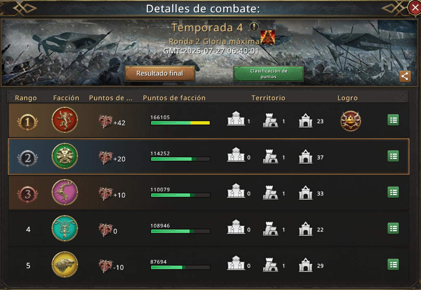Click the Puntos de facción column header
Screen dimensions: 421x290
(174, 98)
